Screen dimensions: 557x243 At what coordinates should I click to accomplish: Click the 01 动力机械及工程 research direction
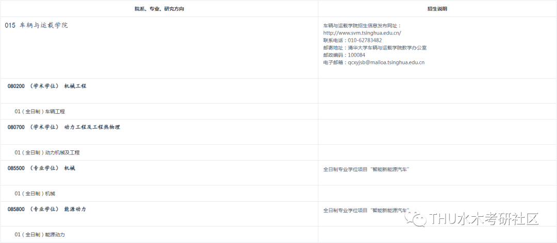pyautogui.click(x=47, y=152)
